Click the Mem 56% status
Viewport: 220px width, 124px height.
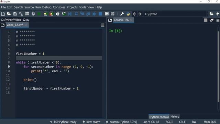pyautogui.click(x=210, y=122)
